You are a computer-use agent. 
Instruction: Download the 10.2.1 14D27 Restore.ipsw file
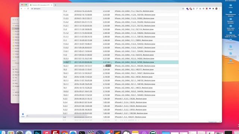click(x=134, y=73)
